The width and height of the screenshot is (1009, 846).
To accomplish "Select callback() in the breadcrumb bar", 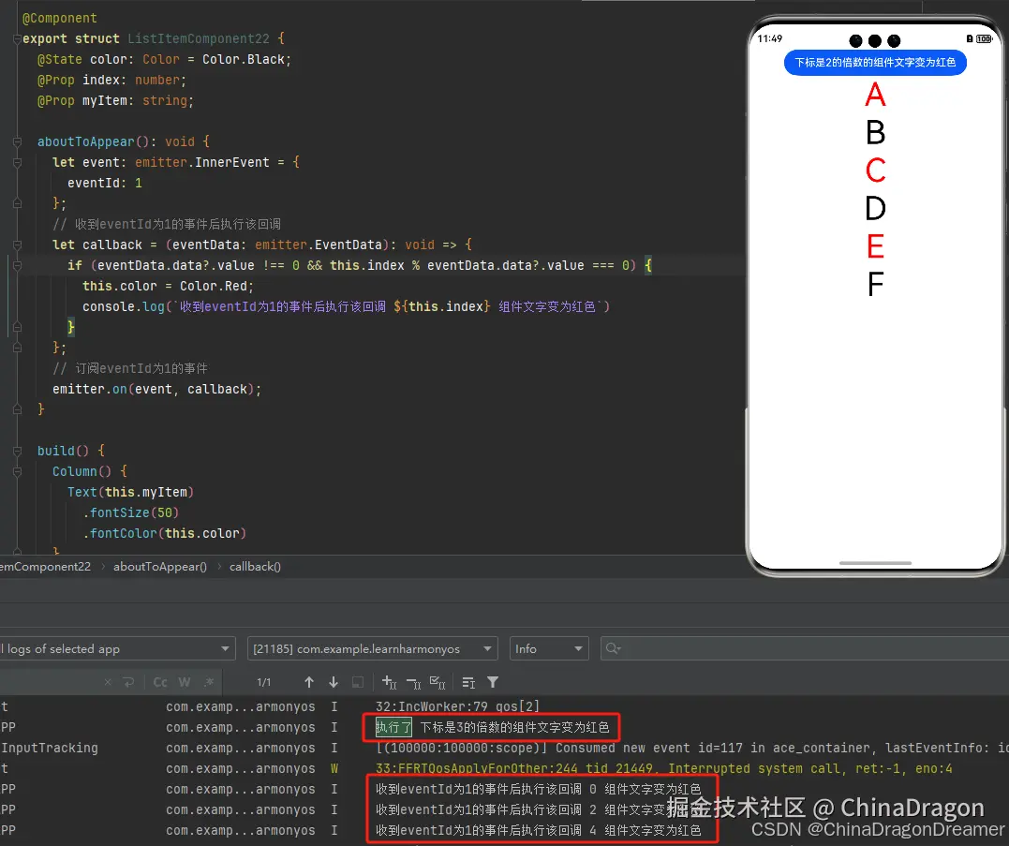I will coord(255,567).
